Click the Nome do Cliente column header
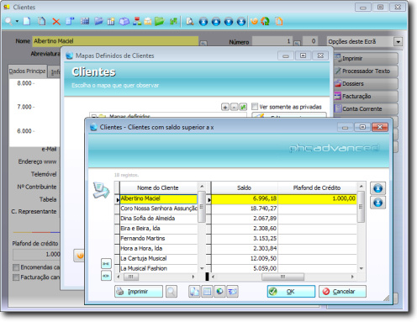 pos(158,187)
